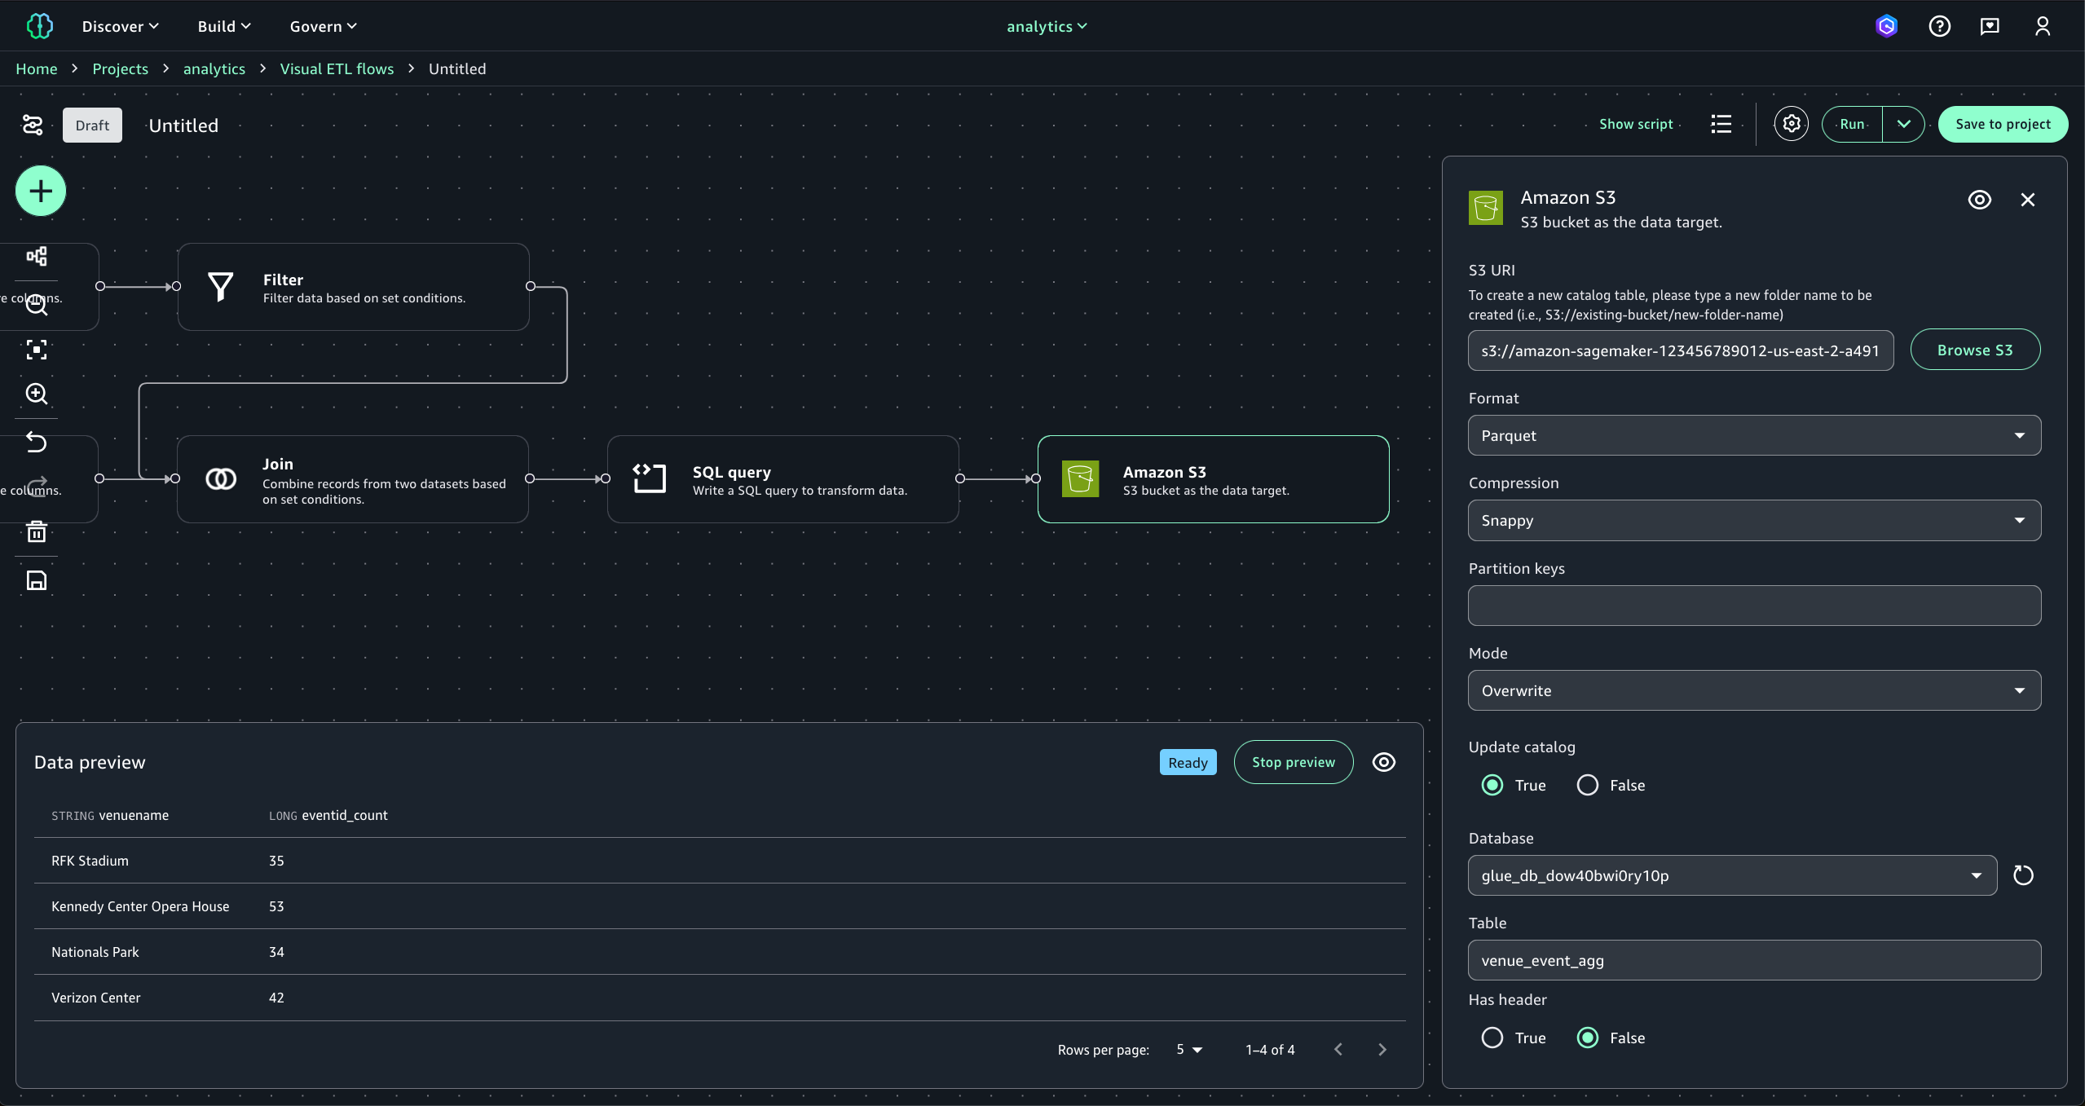Viewport: 2085px width, 1106px height.
Task: Click the undo arrow icon
Action: click(x=37, y=442)
